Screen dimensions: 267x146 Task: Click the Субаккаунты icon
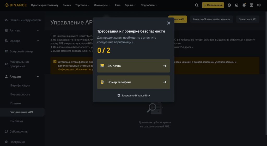coord(6,131)
